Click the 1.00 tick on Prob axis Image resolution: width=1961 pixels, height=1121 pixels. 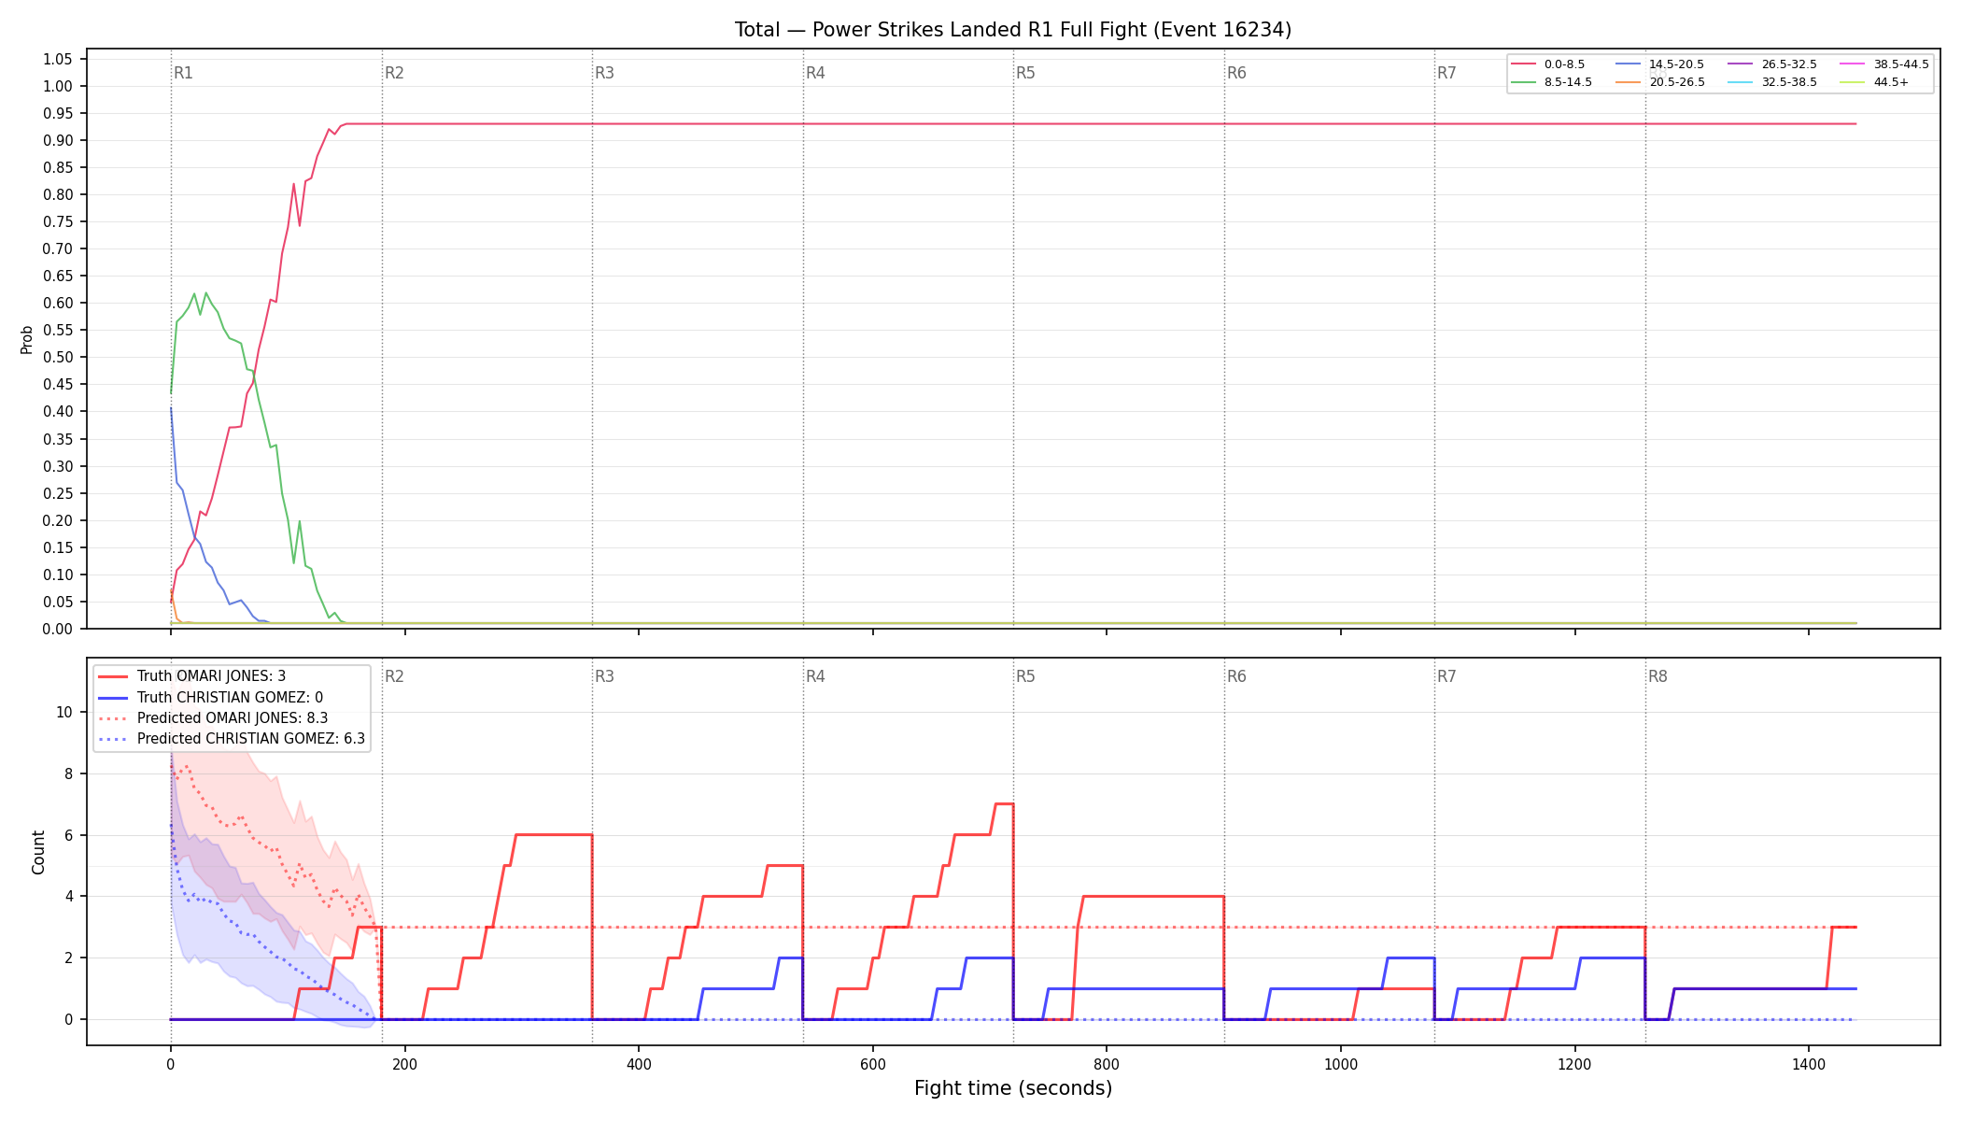point(57,86)
